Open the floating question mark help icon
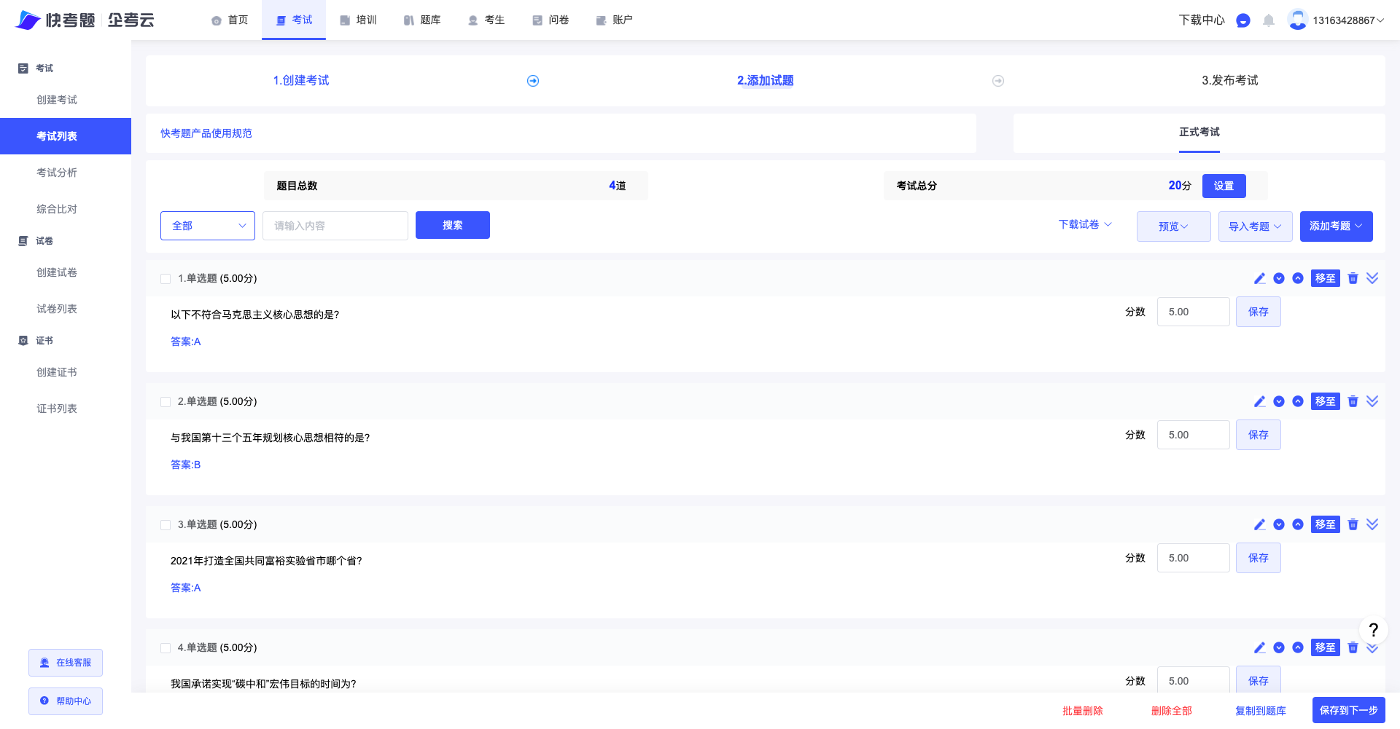The width and height of the screenshot is (1400, 729). [x=1373, y=629]
